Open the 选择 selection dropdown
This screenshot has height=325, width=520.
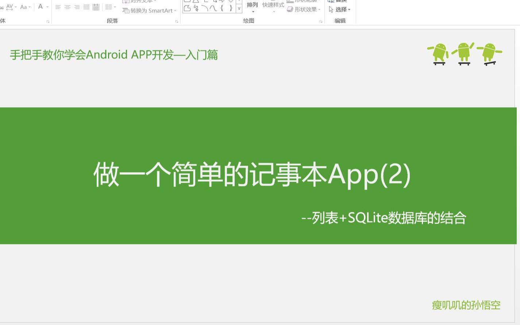pyautogui.click(x=340, y=9)
